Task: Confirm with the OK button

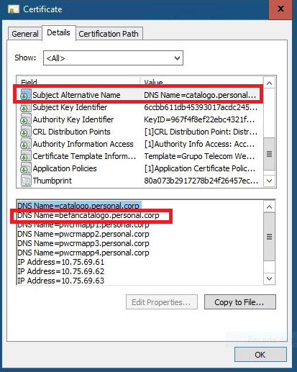Action: point(260,355)
